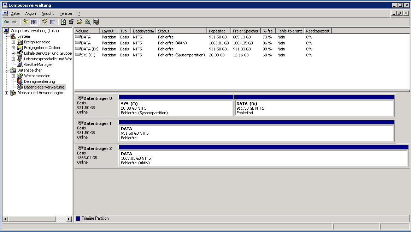Sort by the Dateisystem column header
The image size is (411, 232).
[x=143, y=31]
